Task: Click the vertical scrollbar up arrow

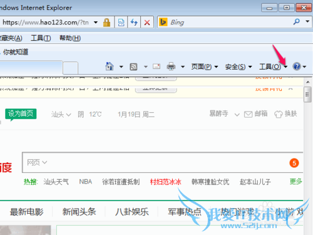Action: [x=308, y=82]
